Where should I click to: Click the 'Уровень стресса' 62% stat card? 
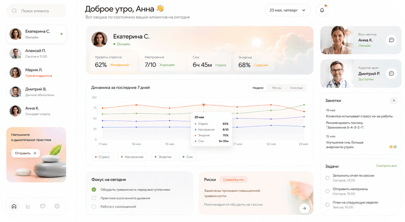pos(113,61)
